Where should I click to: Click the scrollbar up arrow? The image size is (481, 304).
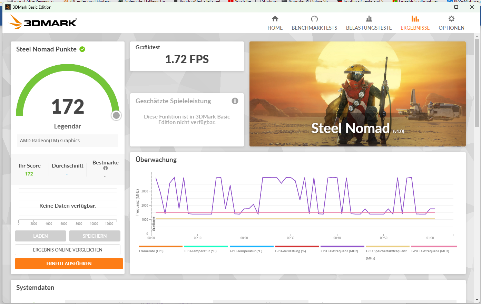click(x=478, y=36)
